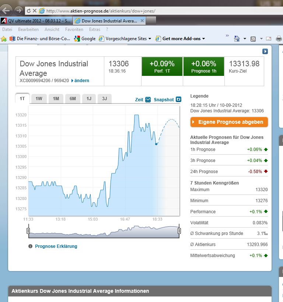Click Eigene Prognose abgeben button
Image resolution: width=283 pixels, height=302 pixels.
229,122
